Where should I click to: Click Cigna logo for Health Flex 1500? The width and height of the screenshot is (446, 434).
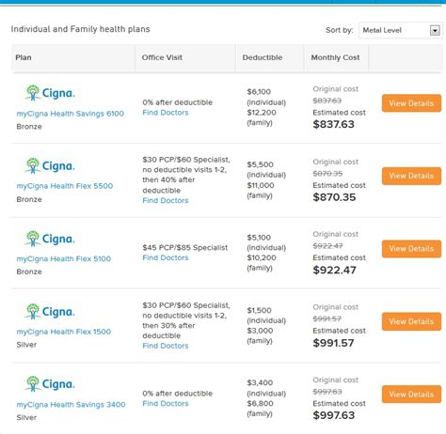pyautogui.click(x=50, y=311)
